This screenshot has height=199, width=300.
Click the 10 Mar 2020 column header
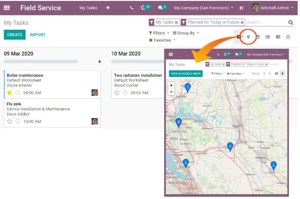pos(126,54)
